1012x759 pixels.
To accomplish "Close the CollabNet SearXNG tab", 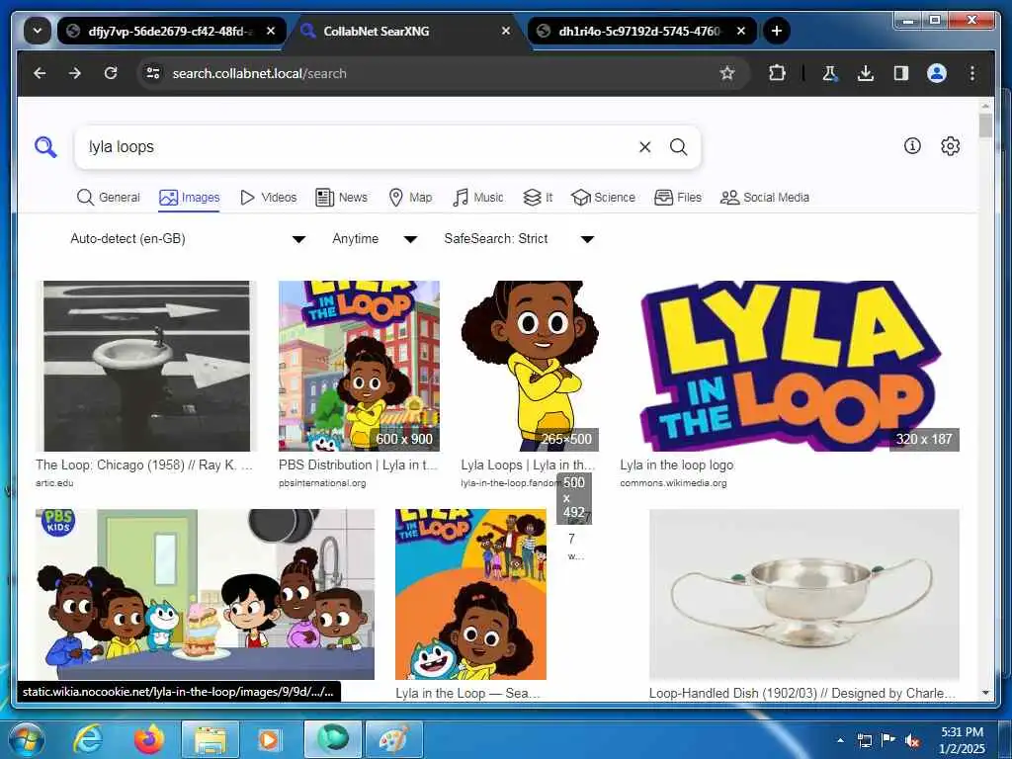I will (x=506, y=31).
